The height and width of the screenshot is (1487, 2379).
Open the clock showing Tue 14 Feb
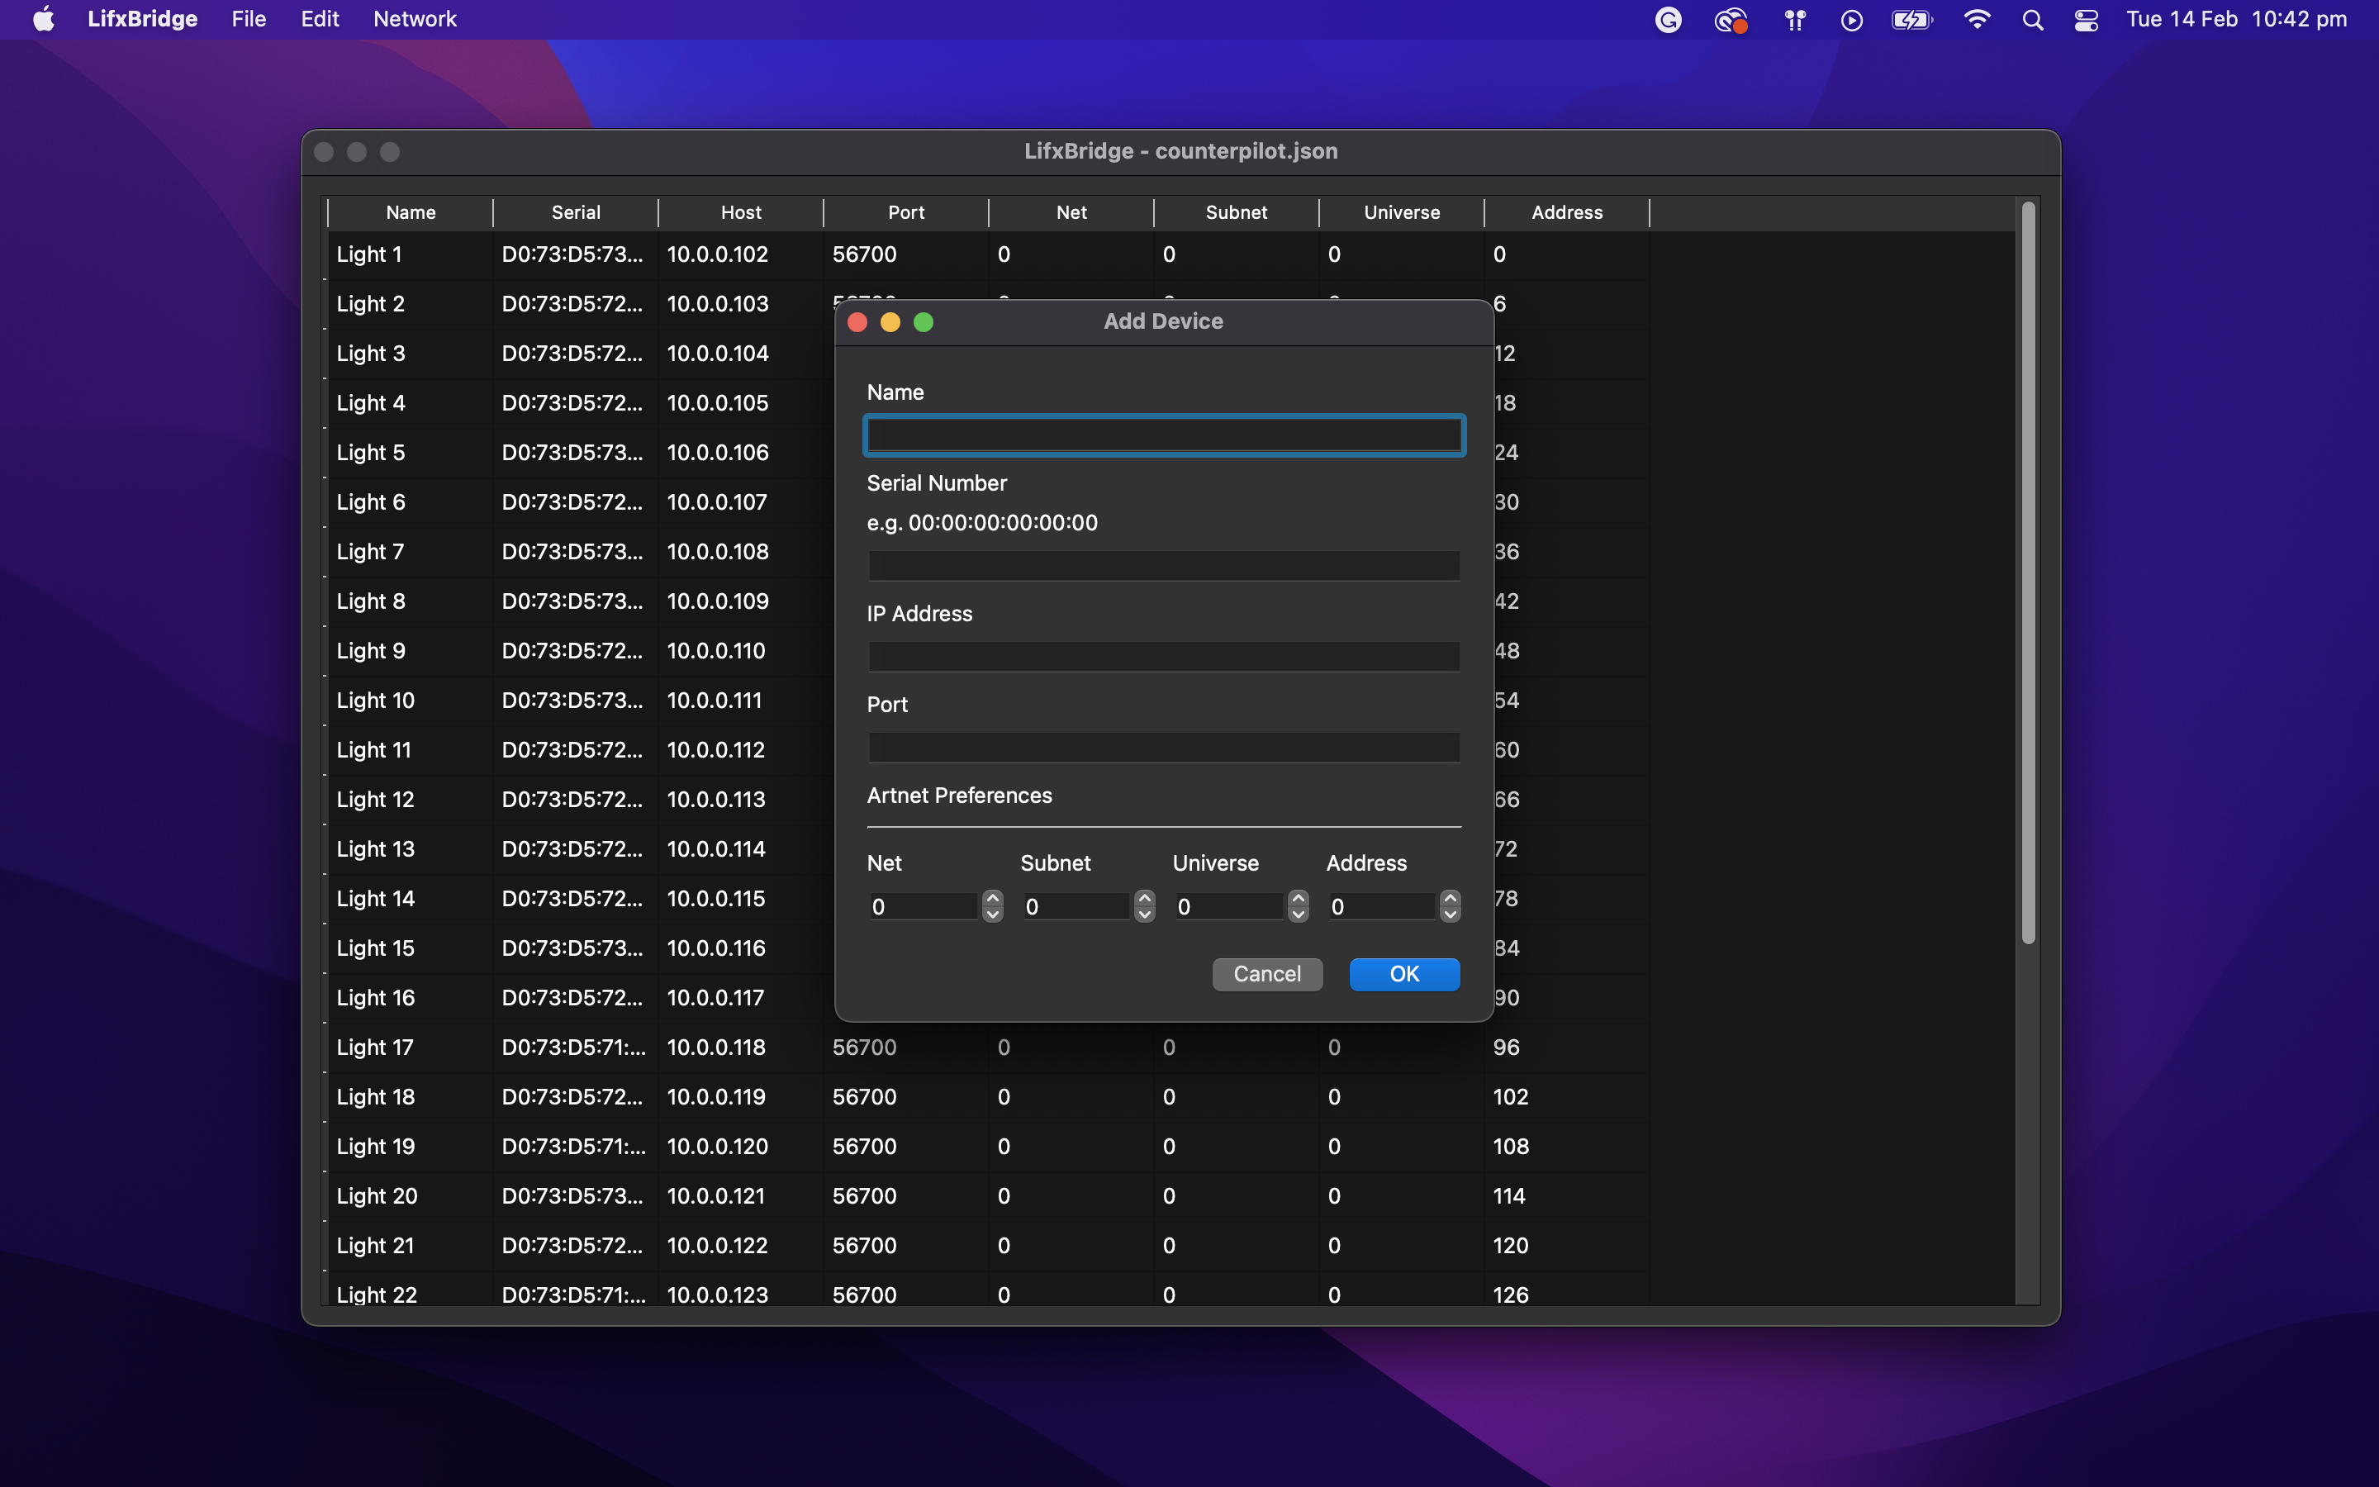point(2235,20)
